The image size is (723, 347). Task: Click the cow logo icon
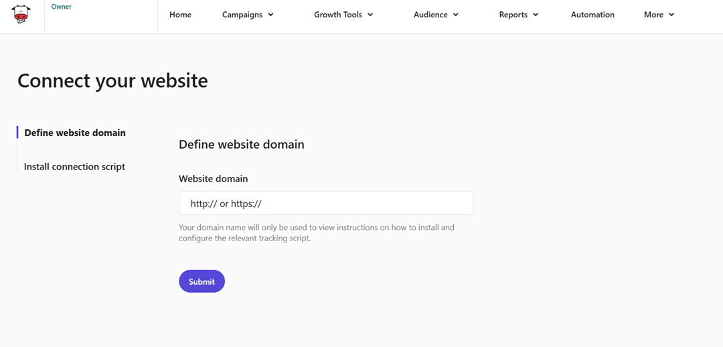(x=21, y=14)
